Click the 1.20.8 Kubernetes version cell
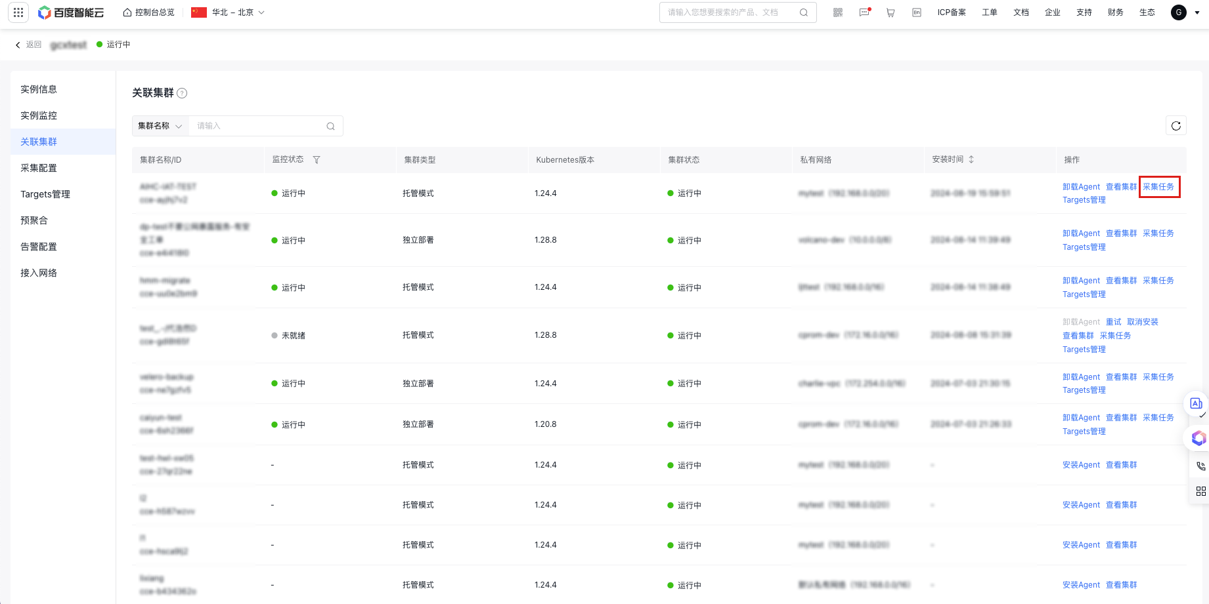 point(545,424)
